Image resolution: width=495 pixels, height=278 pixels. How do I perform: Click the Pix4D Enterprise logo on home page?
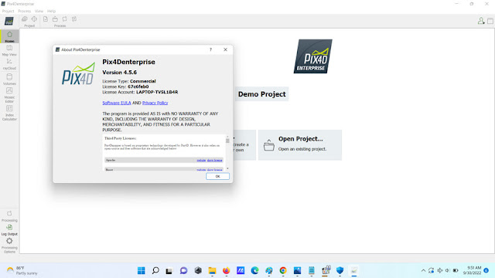312,56
